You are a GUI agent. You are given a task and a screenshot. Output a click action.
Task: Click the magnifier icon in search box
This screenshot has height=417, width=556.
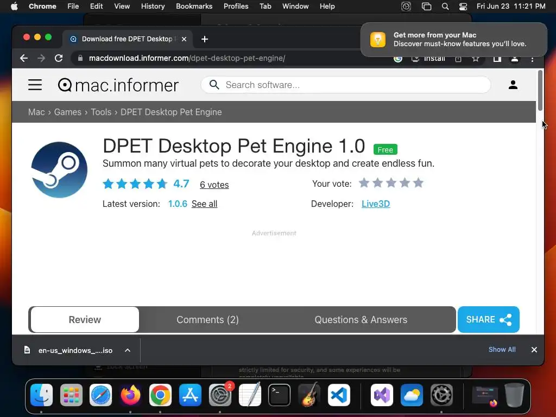[x=214, y=85]
